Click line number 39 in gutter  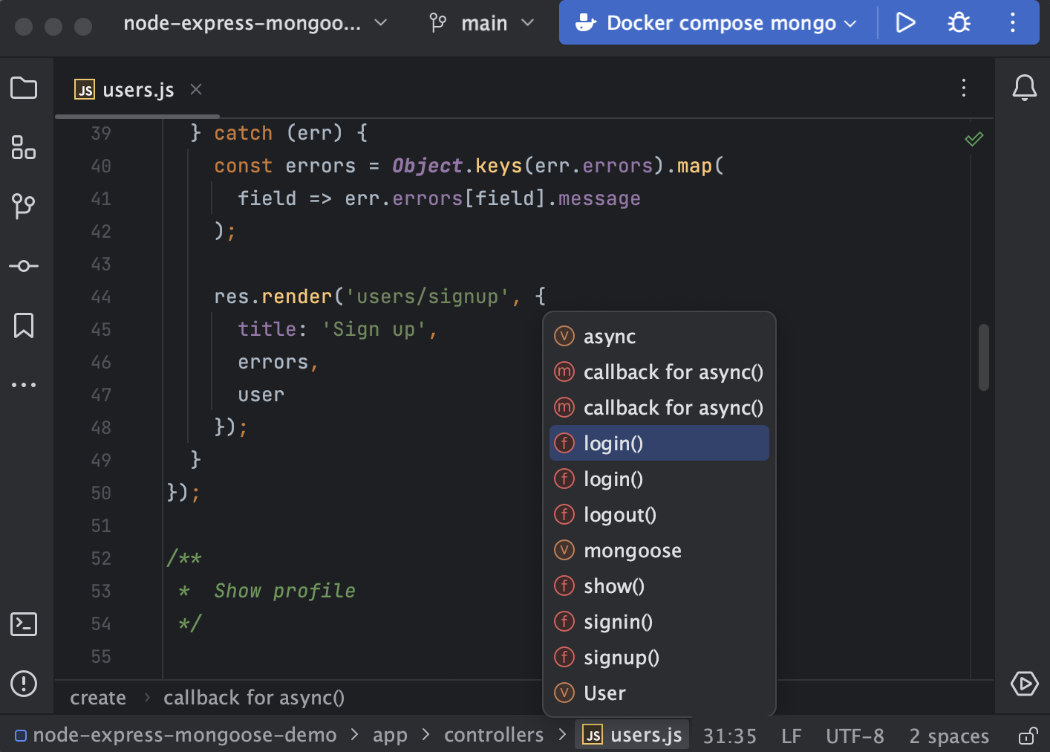(x=101, y=134)
